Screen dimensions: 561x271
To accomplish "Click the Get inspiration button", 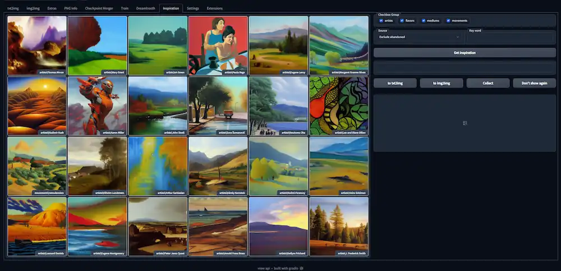I will coord(465,53).
